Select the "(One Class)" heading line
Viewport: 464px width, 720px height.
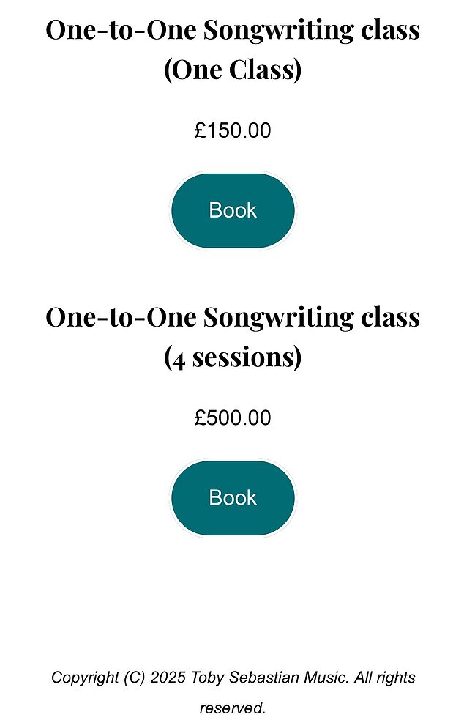[233, 70]
